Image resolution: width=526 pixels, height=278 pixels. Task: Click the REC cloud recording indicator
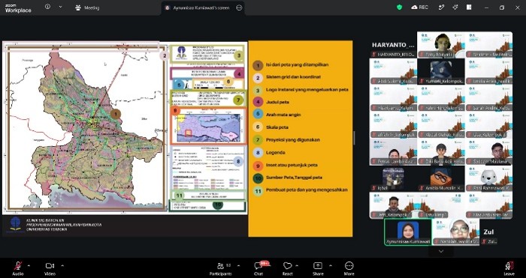(419, 7)
